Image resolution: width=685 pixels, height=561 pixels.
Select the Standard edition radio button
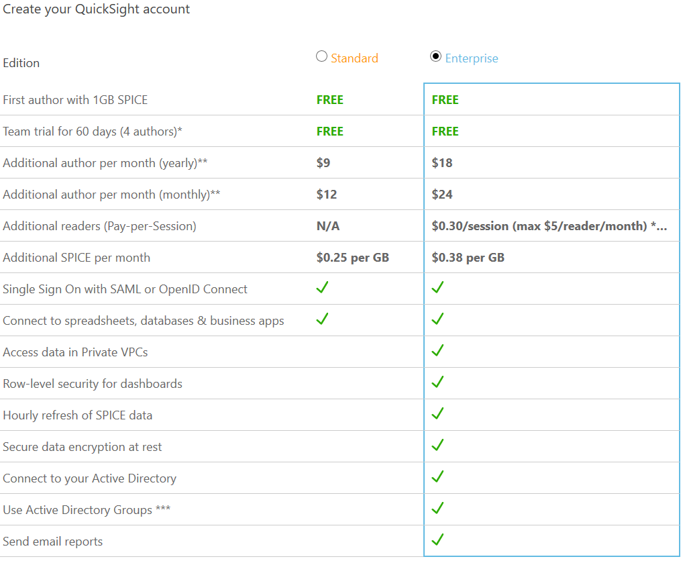coord(321,56)
